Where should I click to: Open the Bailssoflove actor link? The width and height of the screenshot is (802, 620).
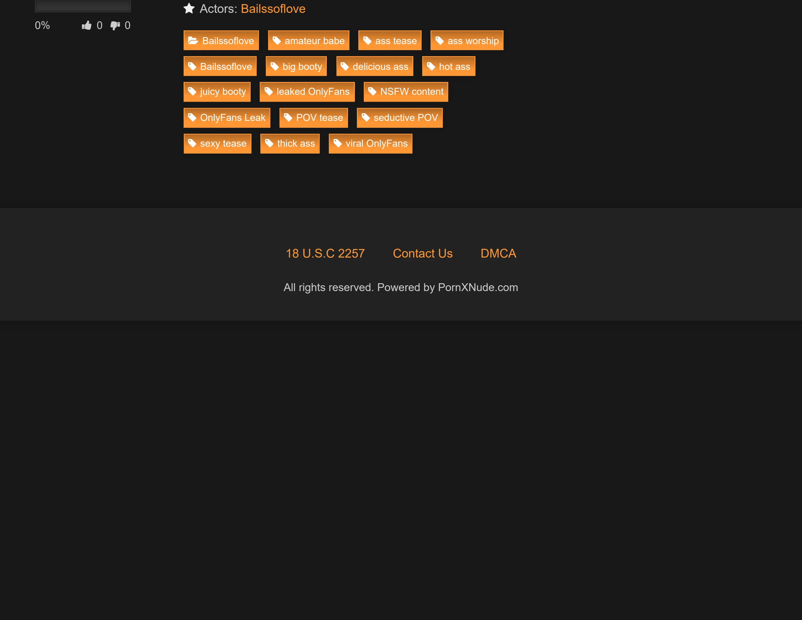pyautogui.click(x=273, y=8)
